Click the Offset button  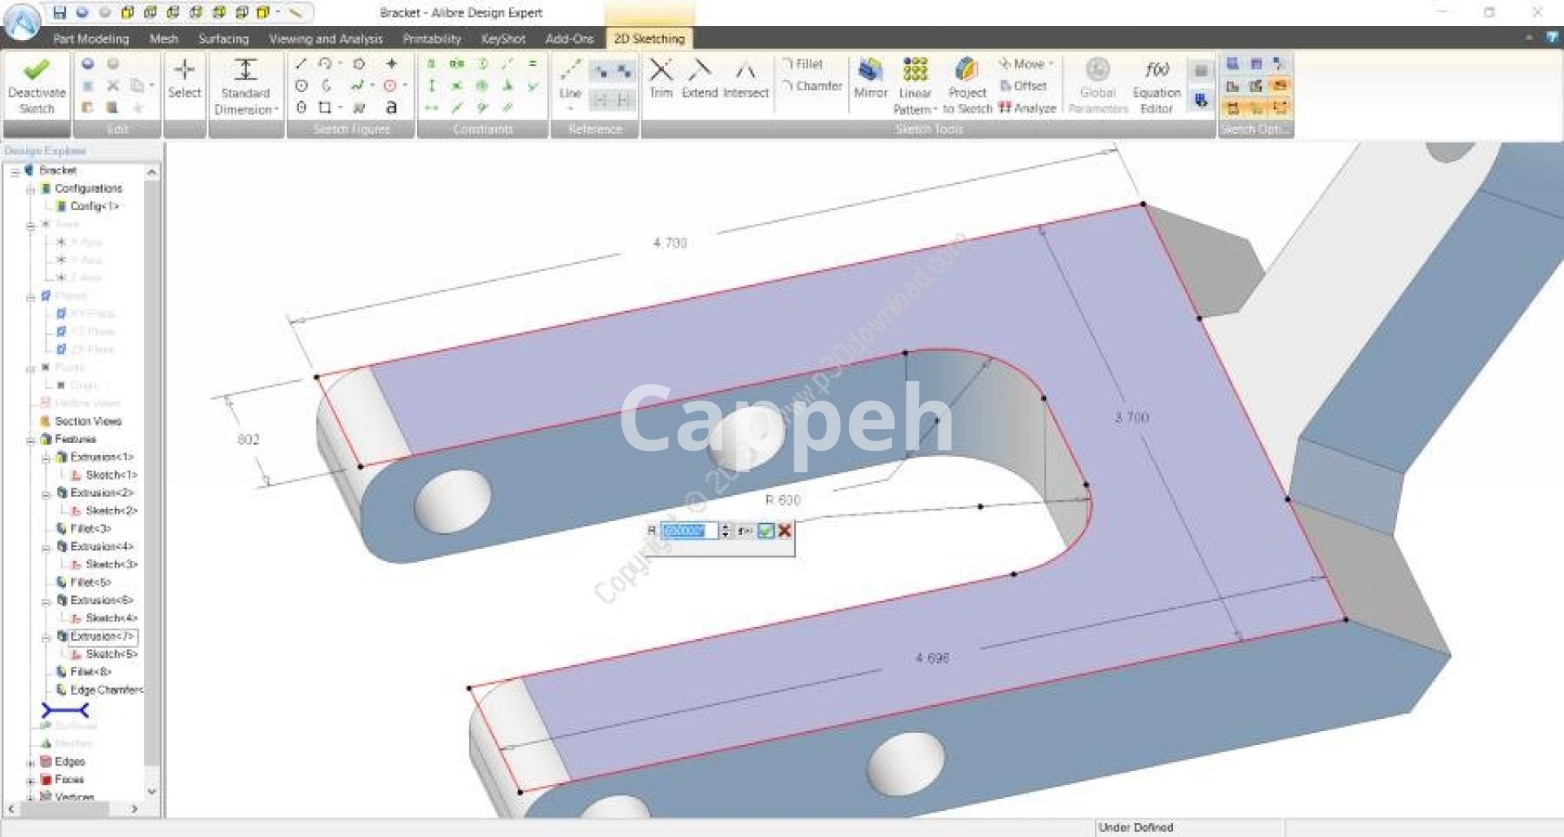coord(1023,85)
